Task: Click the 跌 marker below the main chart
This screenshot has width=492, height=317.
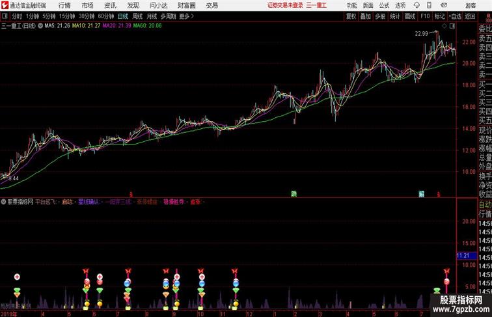Action: click(294, 194)
